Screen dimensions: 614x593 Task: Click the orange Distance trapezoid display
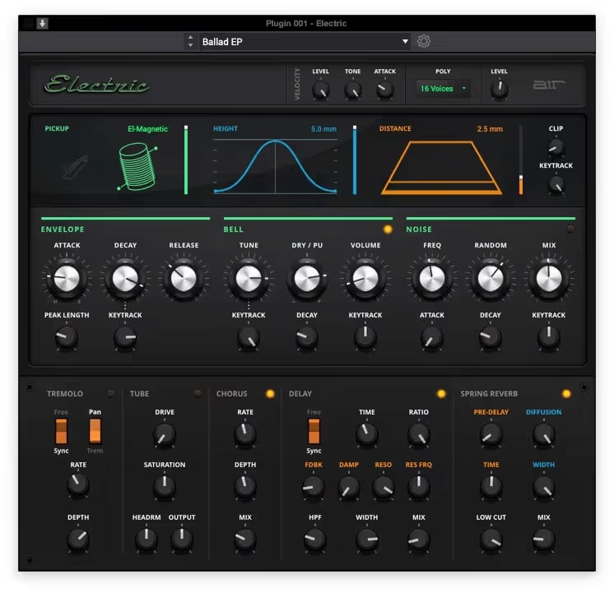[441, 168]
